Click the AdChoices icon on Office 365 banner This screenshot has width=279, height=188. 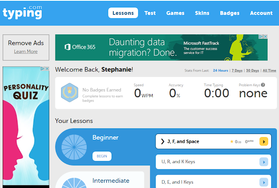(261, 37)
